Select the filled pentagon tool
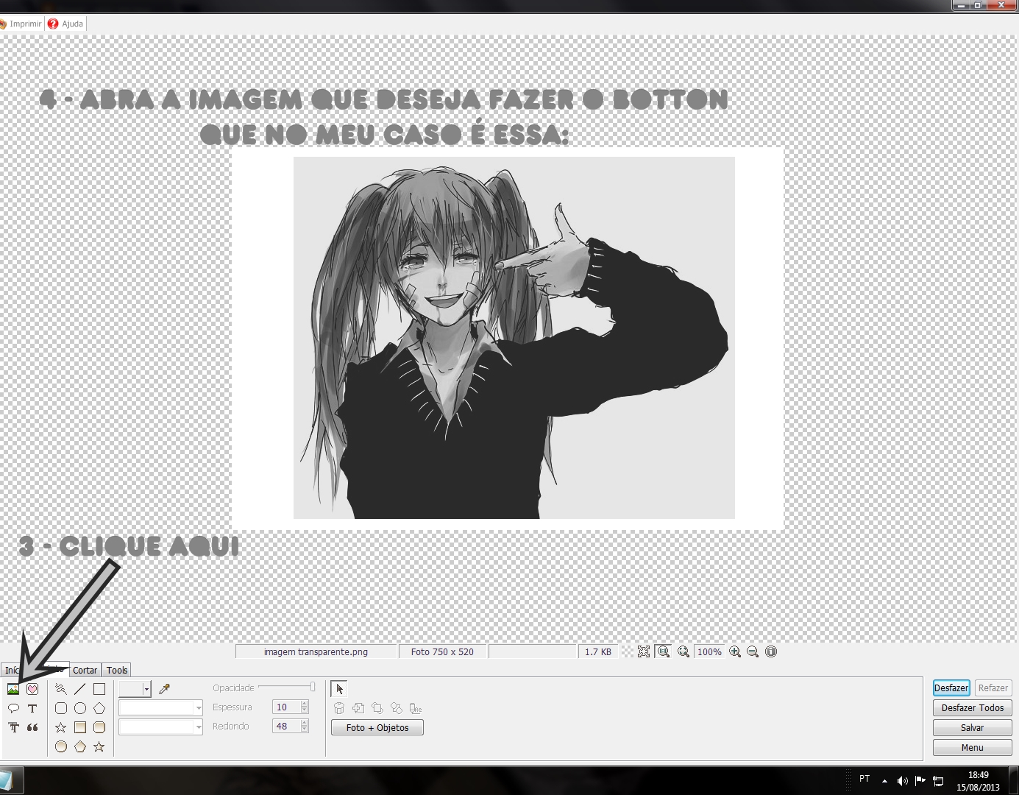1019x795 pixels. point(80,746)
